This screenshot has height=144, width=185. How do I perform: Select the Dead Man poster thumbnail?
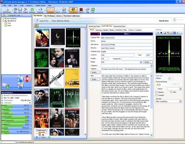(72, 58)
